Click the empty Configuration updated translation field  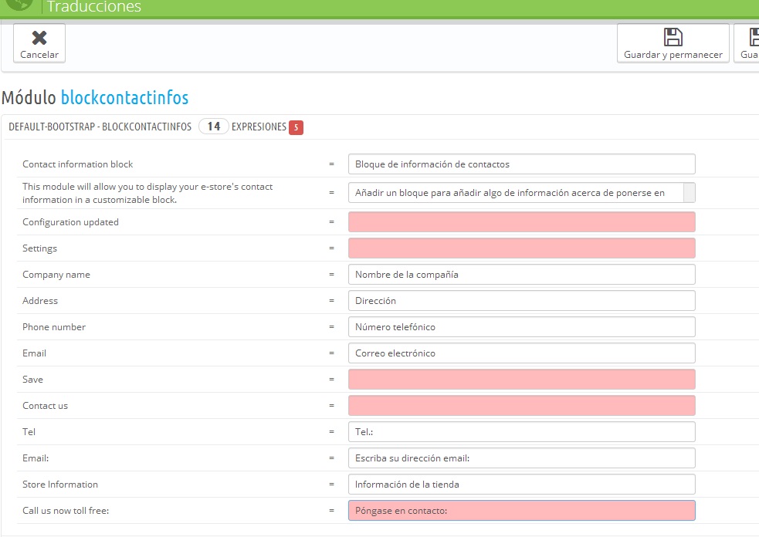coord(522,222)
